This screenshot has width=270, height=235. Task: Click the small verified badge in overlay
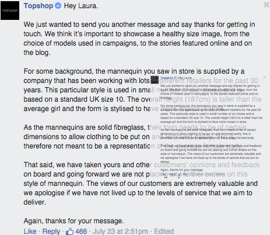click(x=175, y=78)
